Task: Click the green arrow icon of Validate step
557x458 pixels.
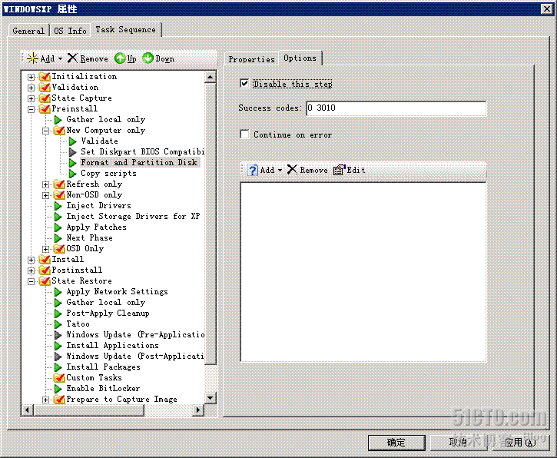Action: [x=72, y=141]
